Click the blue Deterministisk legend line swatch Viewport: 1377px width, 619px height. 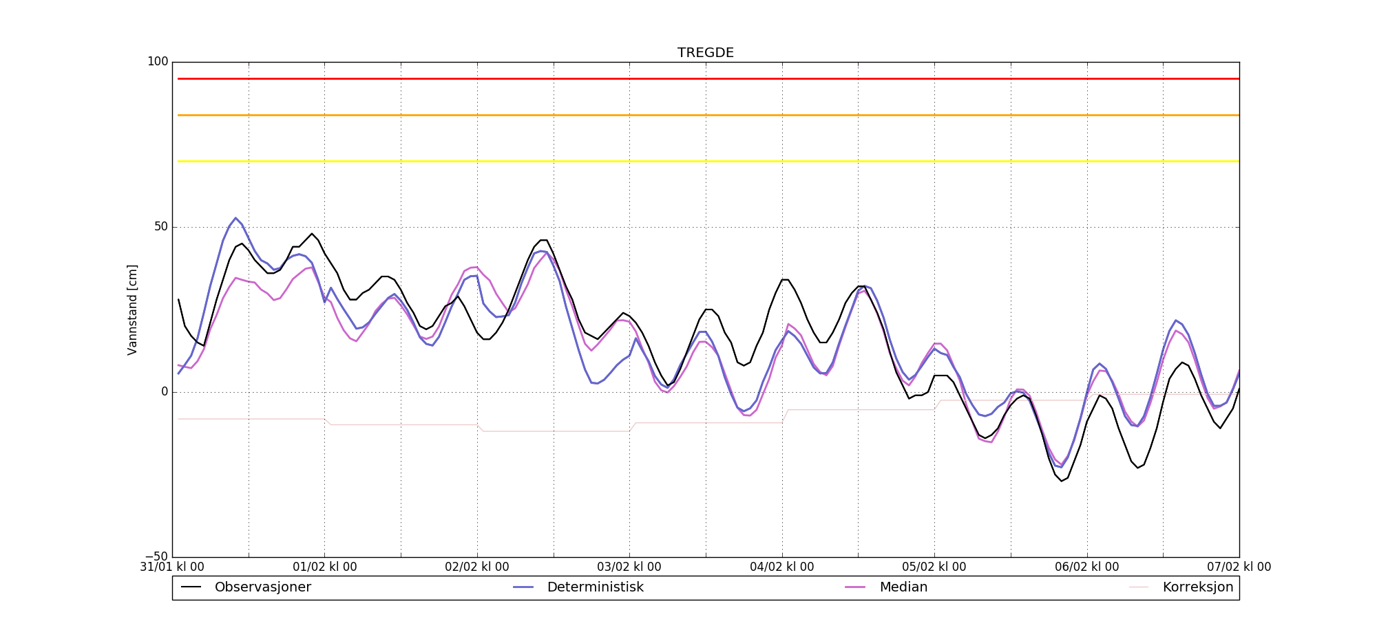coord(523,587)
